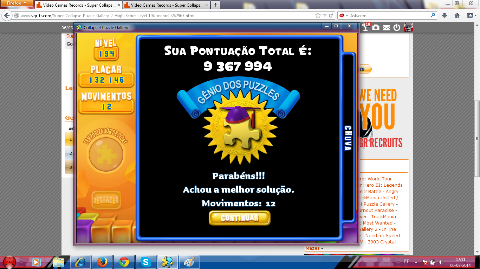Click the Continuar button

click(x=239, y=218)
